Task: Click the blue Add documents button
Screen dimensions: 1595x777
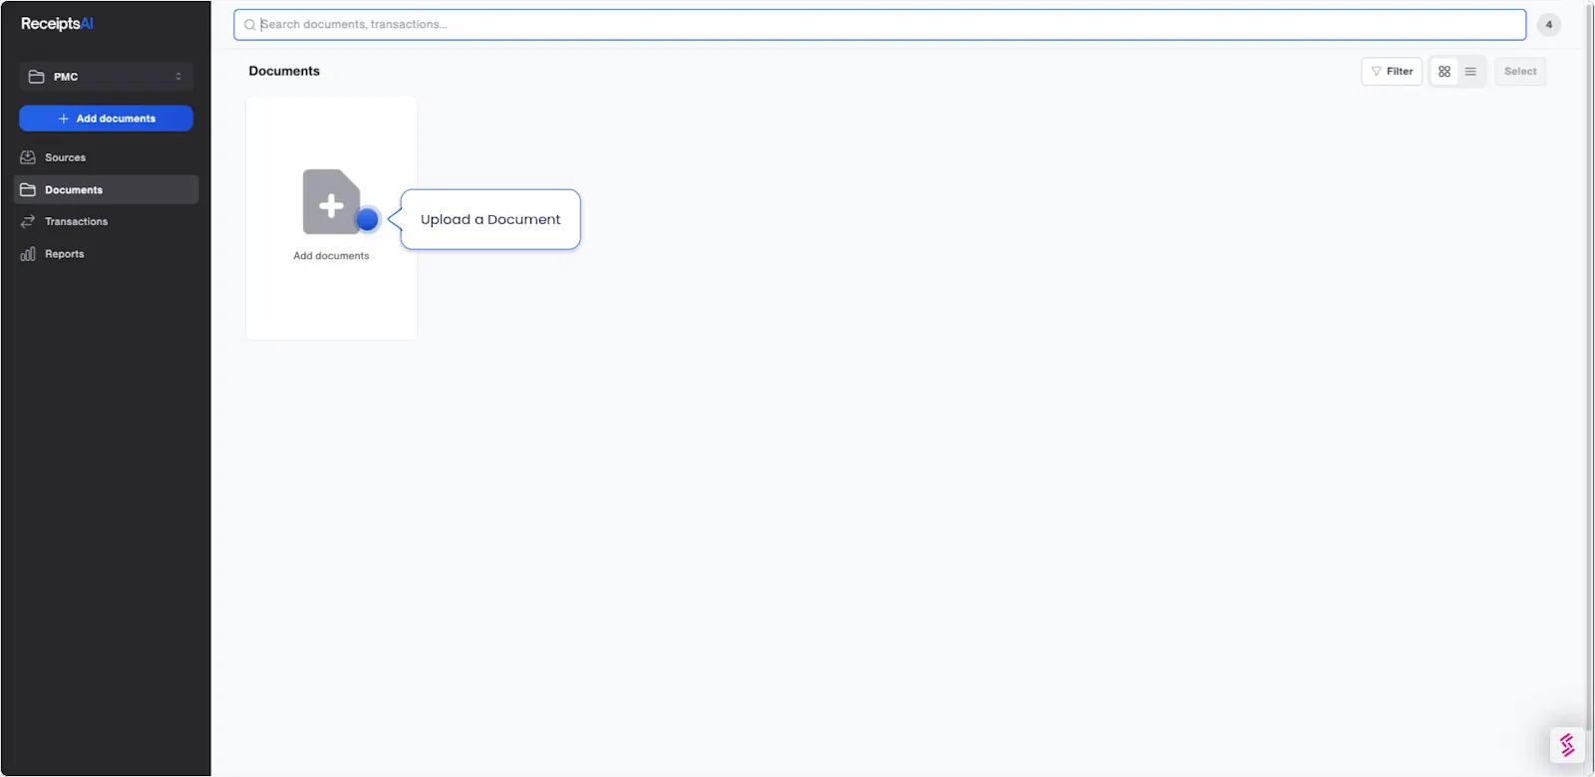Action: click(106, 119)
